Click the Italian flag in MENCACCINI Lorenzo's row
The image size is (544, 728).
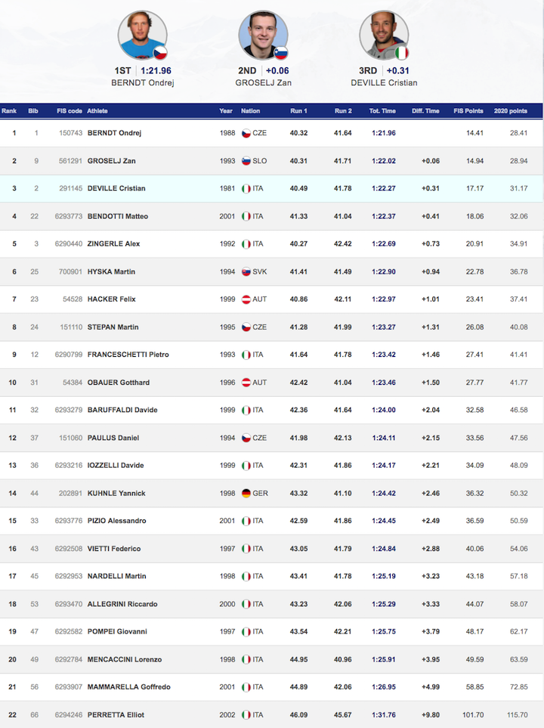(246, 660)
